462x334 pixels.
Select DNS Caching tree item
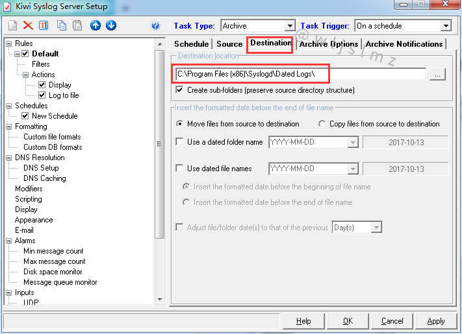[45, 178]
